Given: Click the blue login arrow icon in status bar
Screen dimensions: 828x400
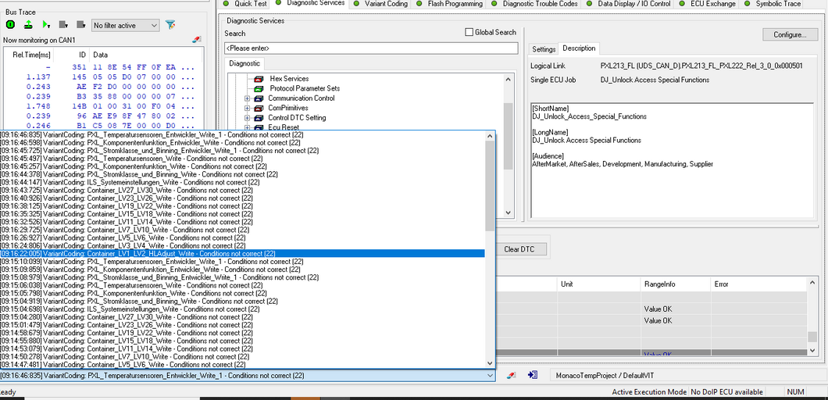Looking at the screenshot, I should 532,375.
